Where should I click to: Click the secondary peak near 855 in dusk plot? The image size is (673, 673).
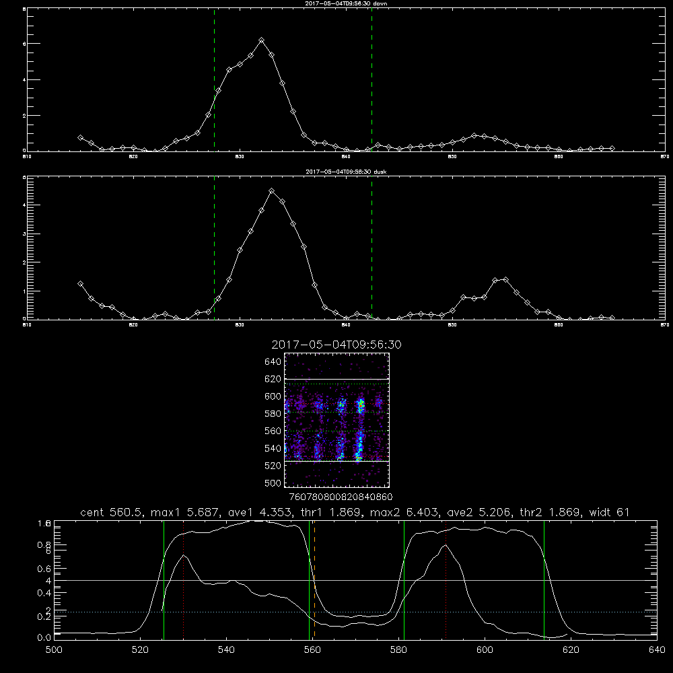505,279
